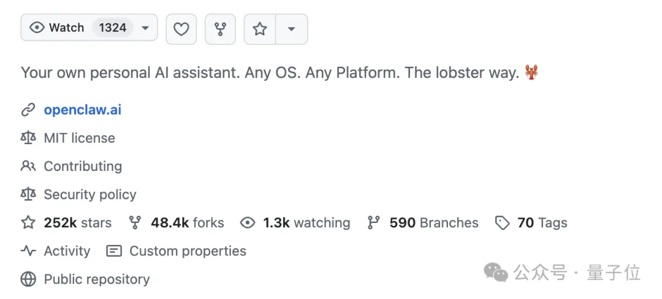Open the Contributing guidelines

[x=83, y=166]
